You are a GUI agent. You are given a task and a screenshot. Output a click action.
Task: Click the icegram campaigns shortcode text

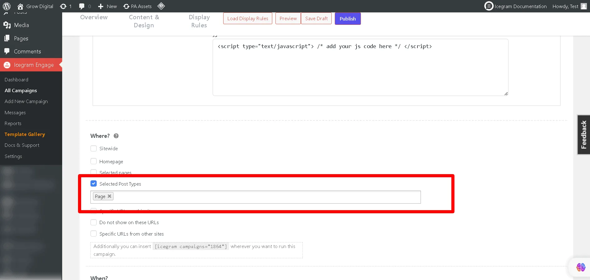(191, 246)
